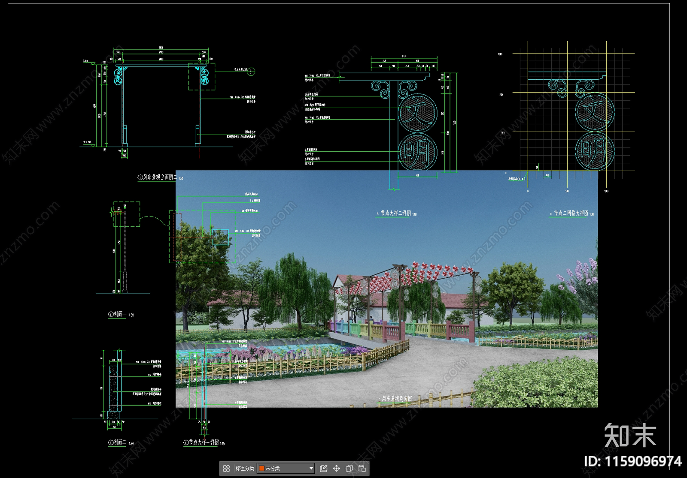687x478 pixels.
Task: Open the 未分类 annotation category dropdown
Action: (x=286, y=469)
